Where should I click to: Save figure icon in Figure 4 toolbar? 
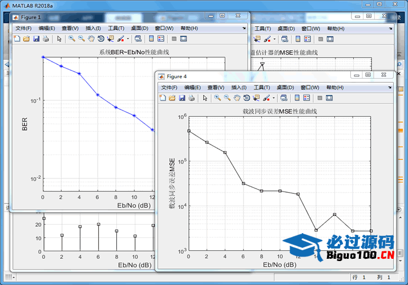point(182,98)
